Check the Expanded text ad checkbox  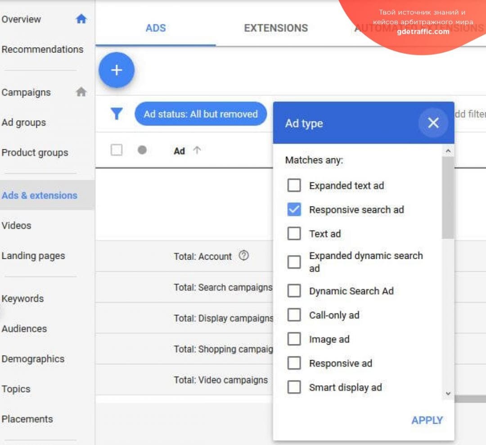pos(294,185)
